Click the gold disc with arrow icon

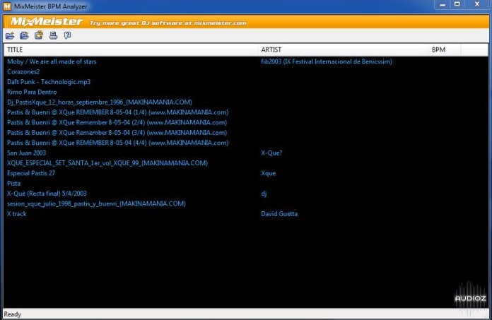pos(39,35)
